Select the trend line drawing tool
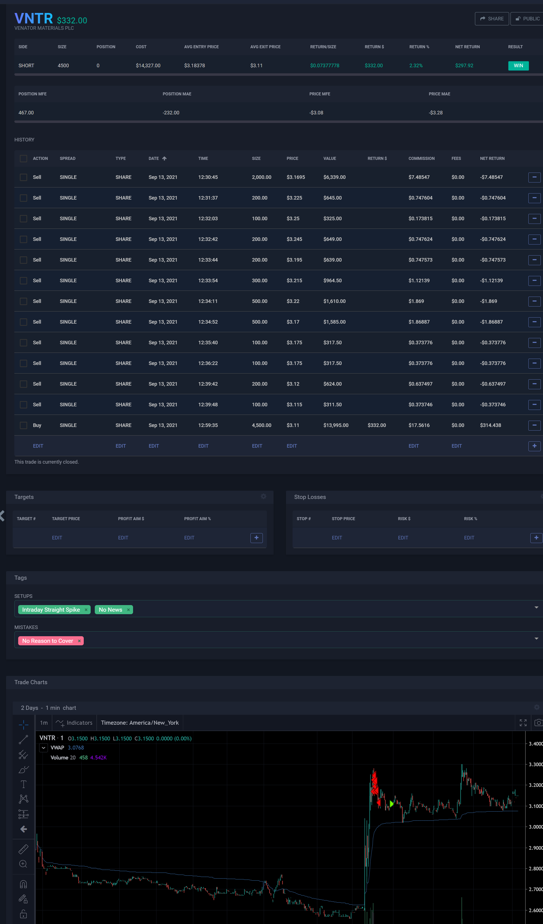This screenshot has width=543, height=924. pos(23,740)
